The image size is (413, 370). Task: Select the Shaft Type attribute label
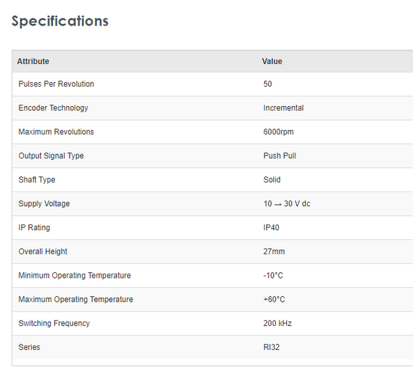[x=37, y=180]
